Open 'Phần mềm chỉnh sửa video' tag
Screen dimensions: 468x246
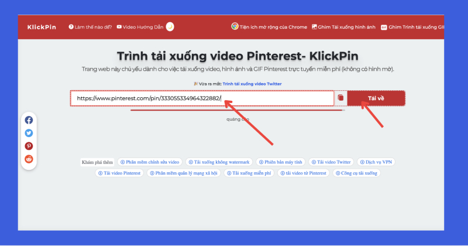[150, 162]
